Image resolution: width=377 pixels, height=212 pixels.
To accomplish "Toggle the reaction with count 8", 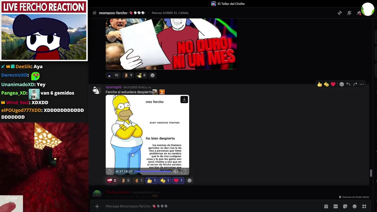I will [141, 75].
